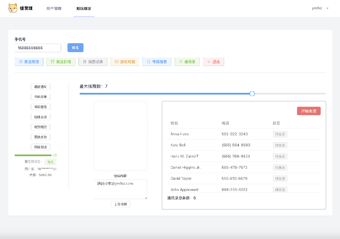Click the magnifier icon on 号段搜索
Image resolution: width=340 pixels, height=239 pixels.
point(149,62)
